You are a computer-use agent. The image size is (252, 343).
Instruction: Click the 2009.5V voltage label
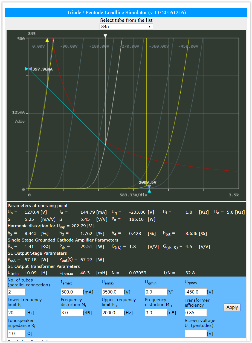tap(147, 182)
